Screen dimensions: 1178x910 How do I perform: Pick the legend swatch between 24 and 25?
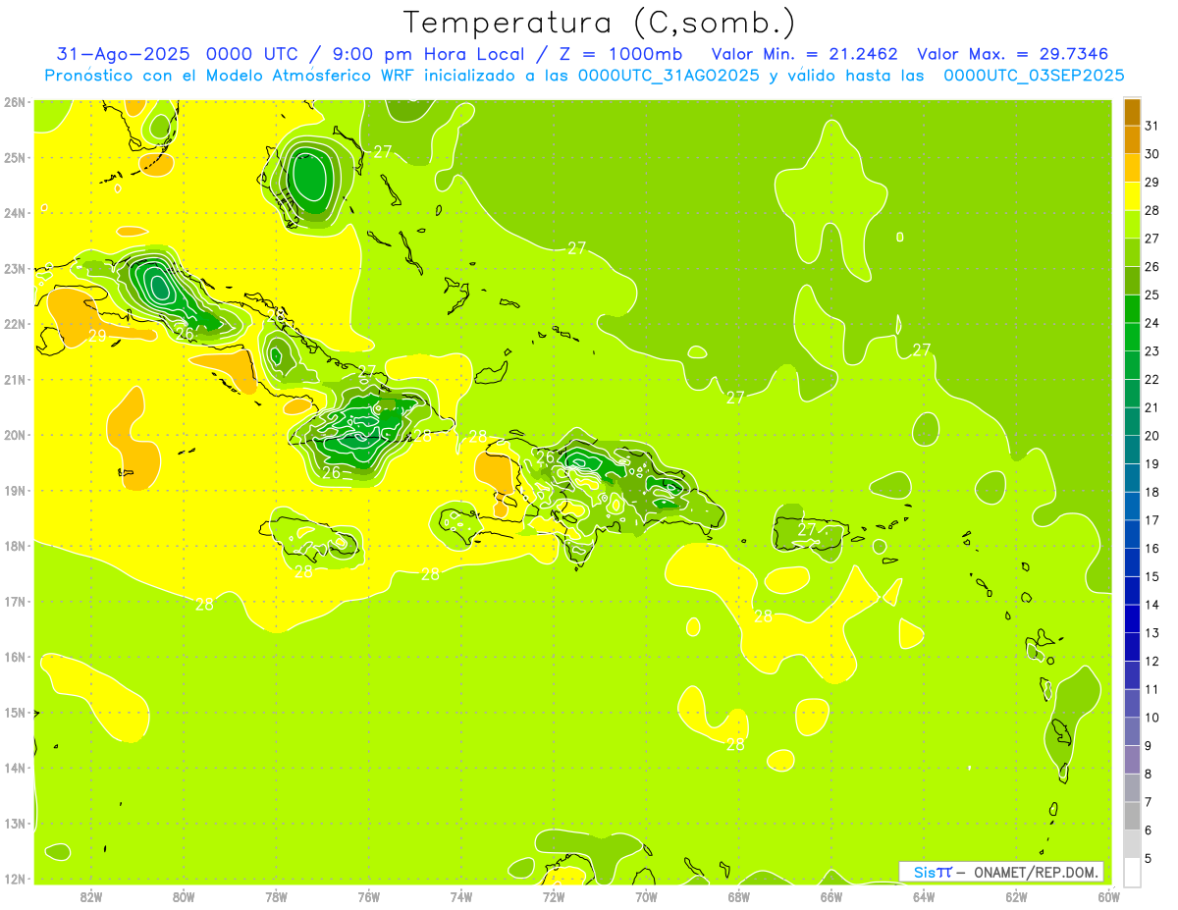coord(1132,309)
